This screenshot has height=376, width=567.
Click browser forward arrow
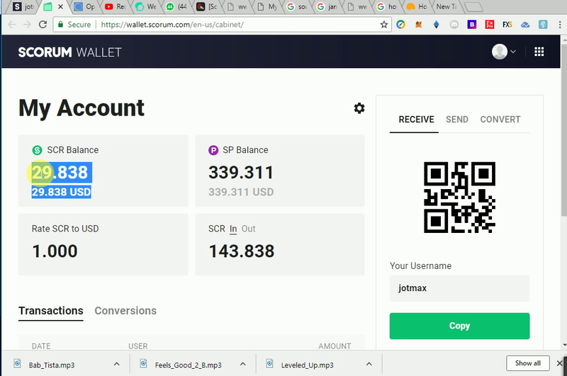(27, 25)
